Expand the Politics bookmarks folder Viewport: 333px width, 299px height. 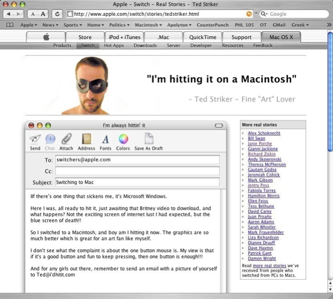click(x=120, y=24)
